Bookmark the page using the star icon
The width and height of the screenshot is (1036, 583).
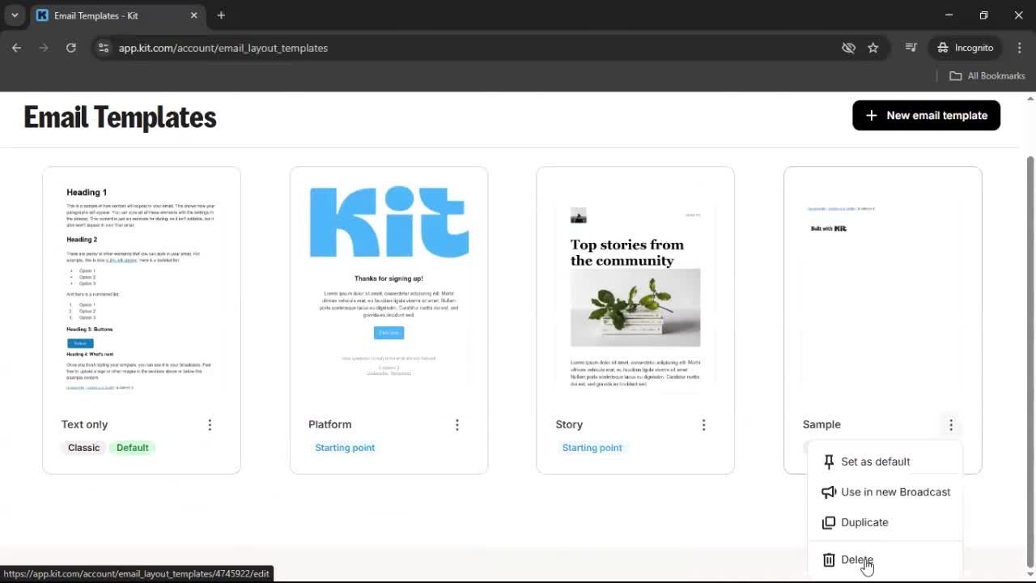pos(873,48)
